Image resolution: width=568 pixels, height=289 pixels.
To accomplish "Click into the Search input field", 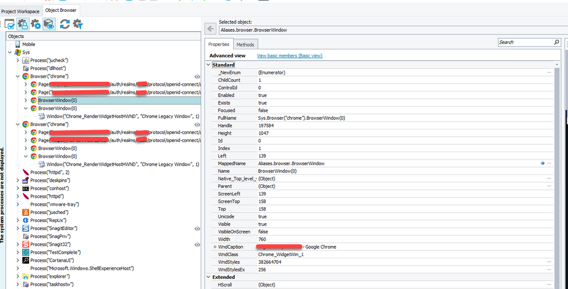I will [x=525, y=43].
